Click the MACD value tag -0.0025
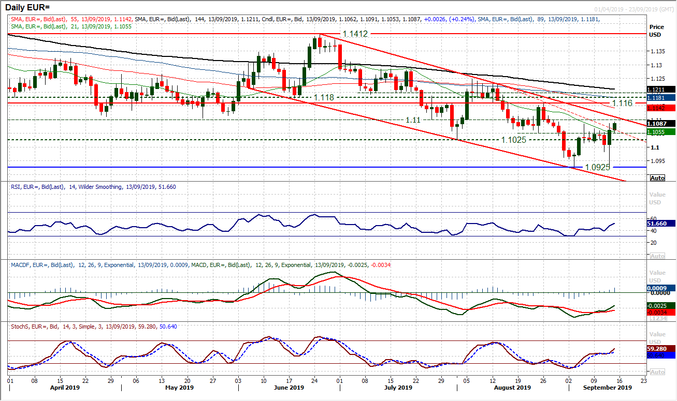This screenshot has width=677, height=401. (x=661, y=305)
